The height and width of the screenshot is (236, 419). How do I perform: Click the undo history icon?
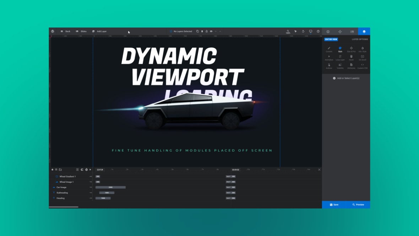point(303,31)
